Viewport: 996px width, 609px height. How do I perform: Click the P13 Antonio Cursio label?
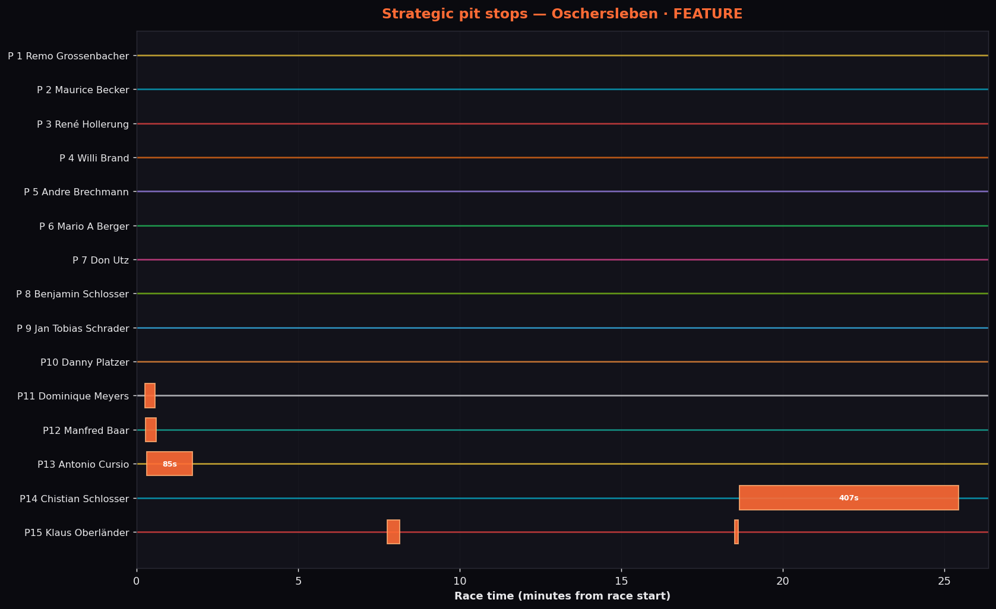click(x=83, y=465)
